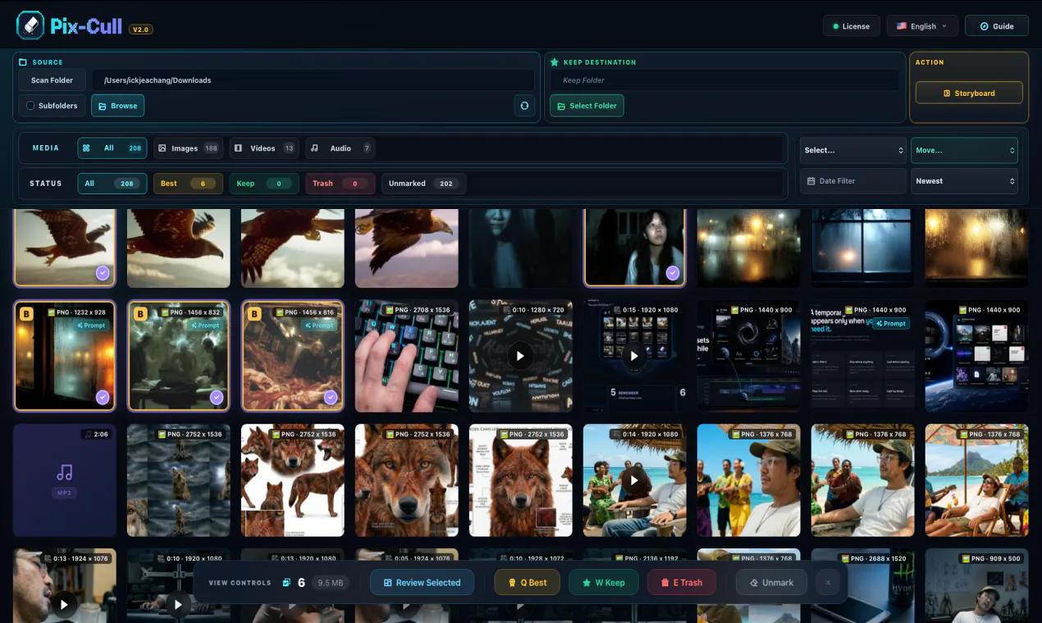Select the second eagle thumbnail

pos(179,248)
